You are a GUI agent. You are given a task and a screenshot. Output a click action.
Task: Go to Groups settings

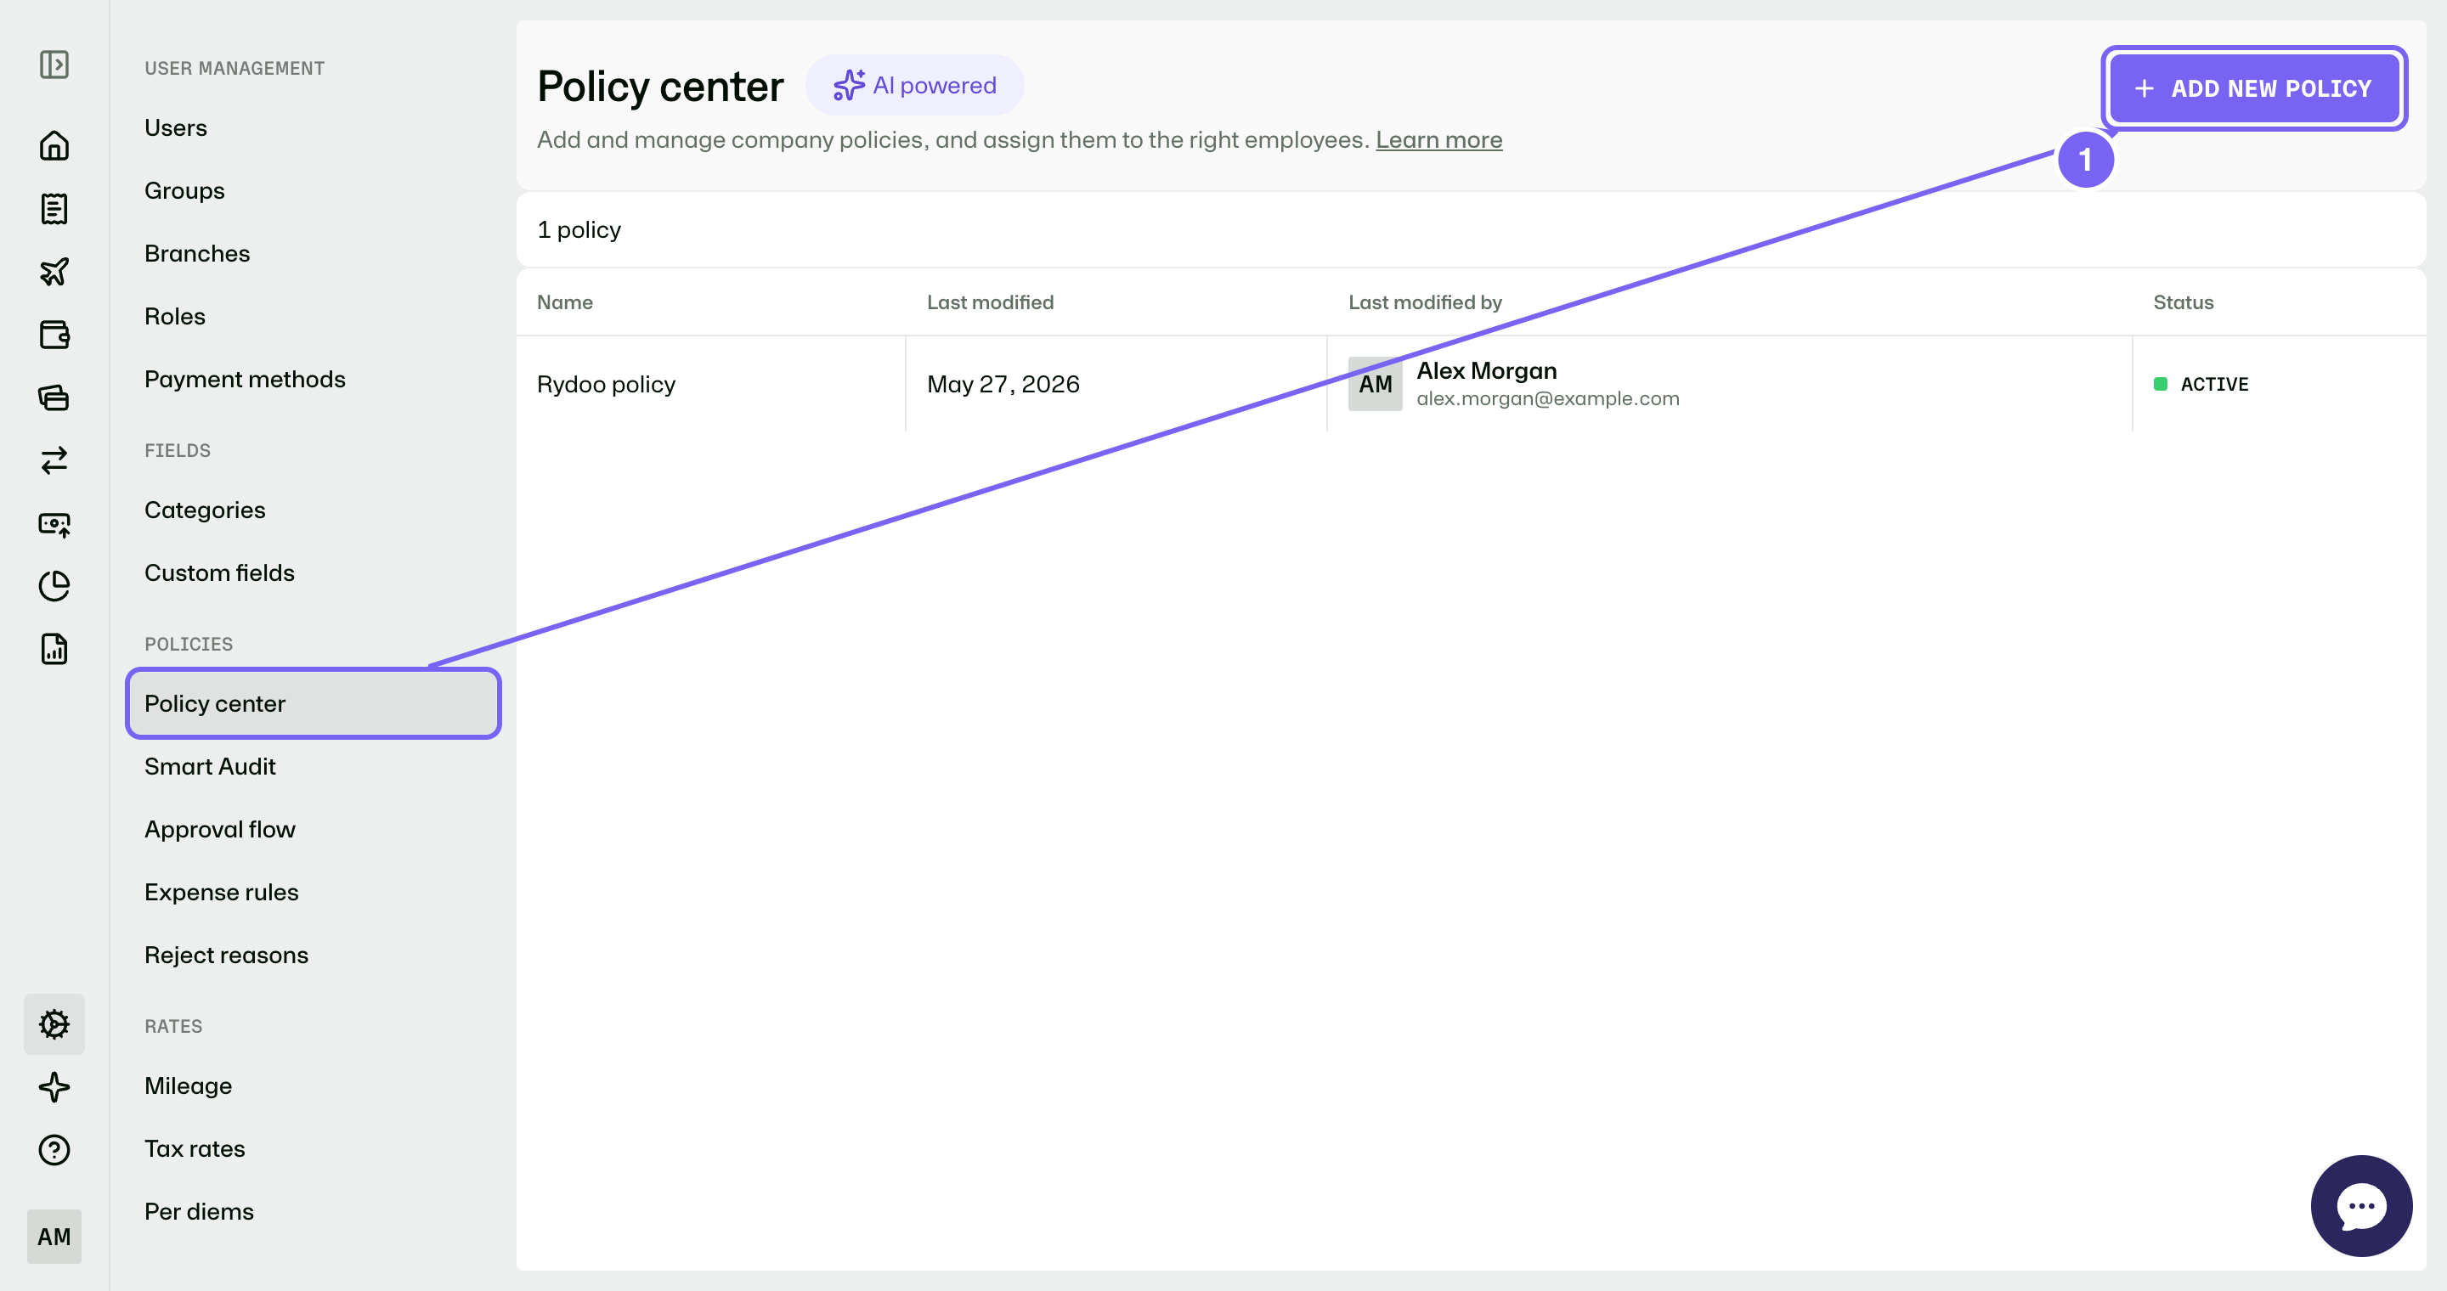pyautogui.click(x=184, y=191)
